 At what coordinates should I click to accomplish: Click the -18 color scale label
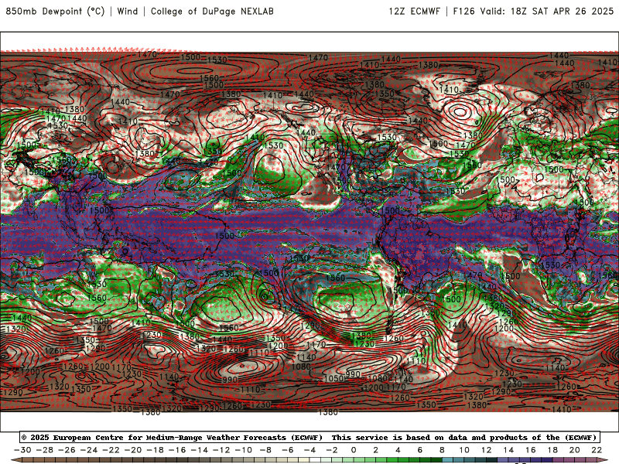(156, 450)
